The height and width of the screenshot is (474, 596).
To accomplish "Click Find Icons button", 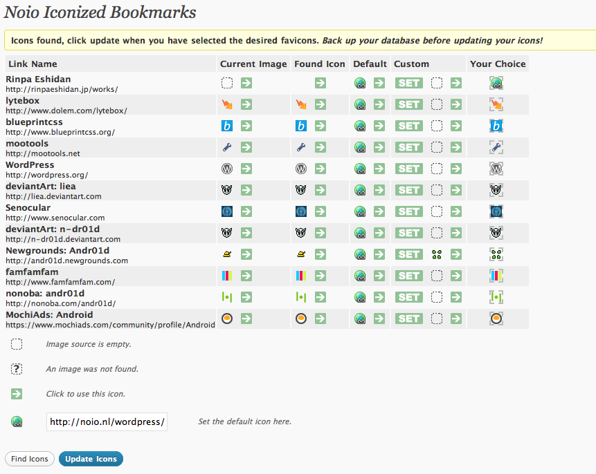I will pyautogui.click(x=30, y=459).
